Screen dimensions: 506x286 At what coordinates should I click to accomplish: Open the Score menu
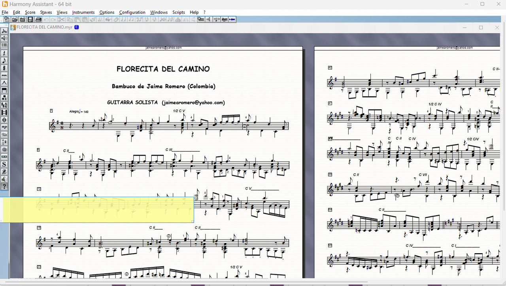pos(30,12)
